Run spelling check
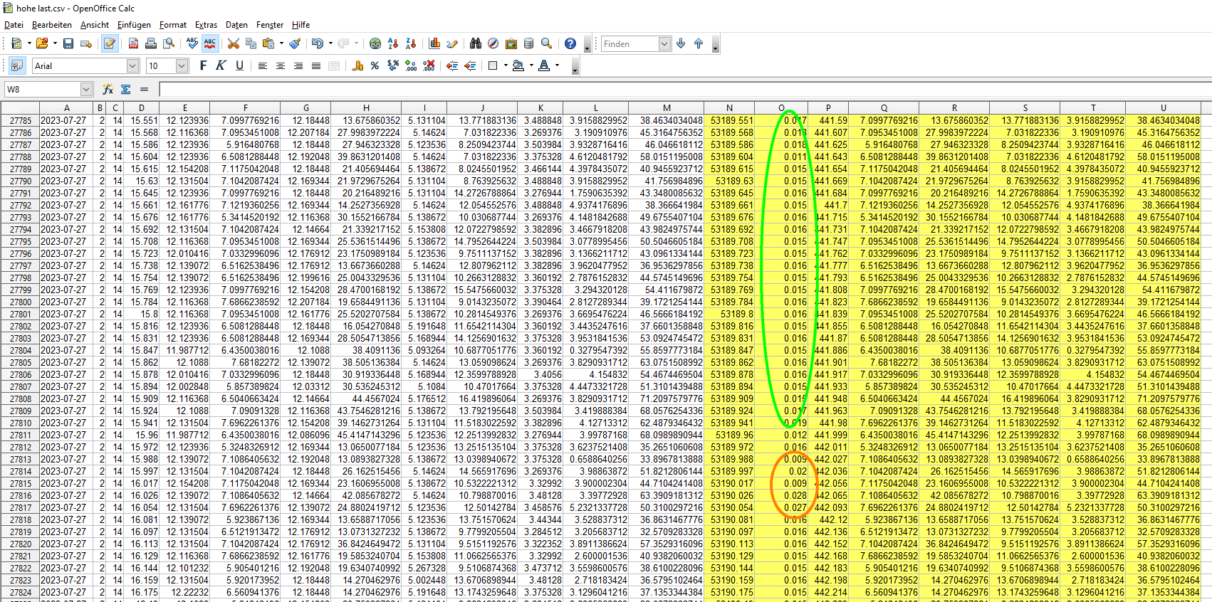 click(x=192, y=43)
